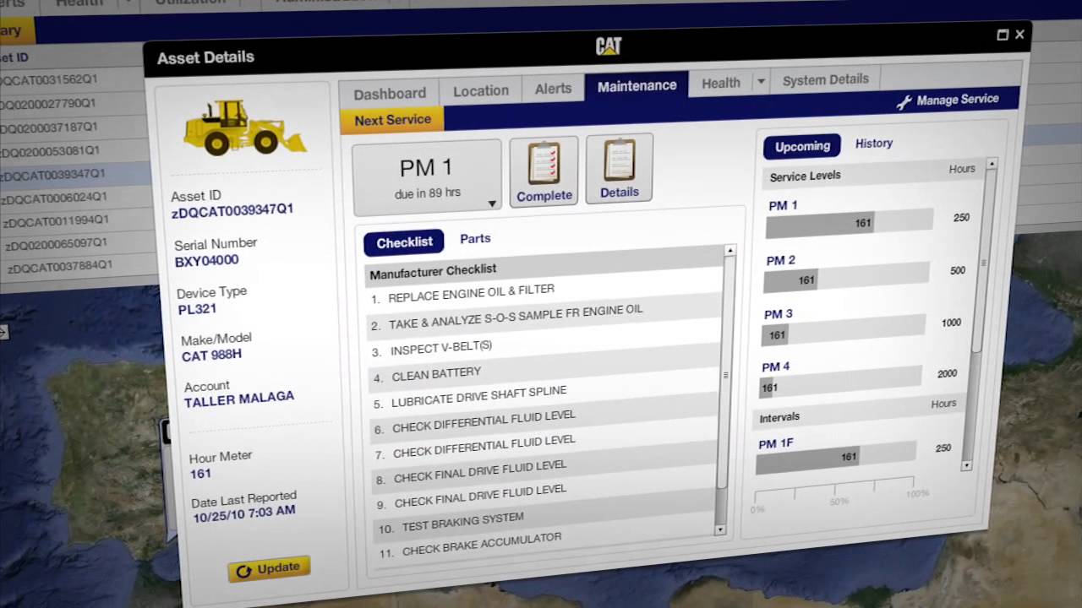Open the Details clipboard icon
Image resolution: width=1082 pixels, height=608 pixels.
click(x=619, y=169)
